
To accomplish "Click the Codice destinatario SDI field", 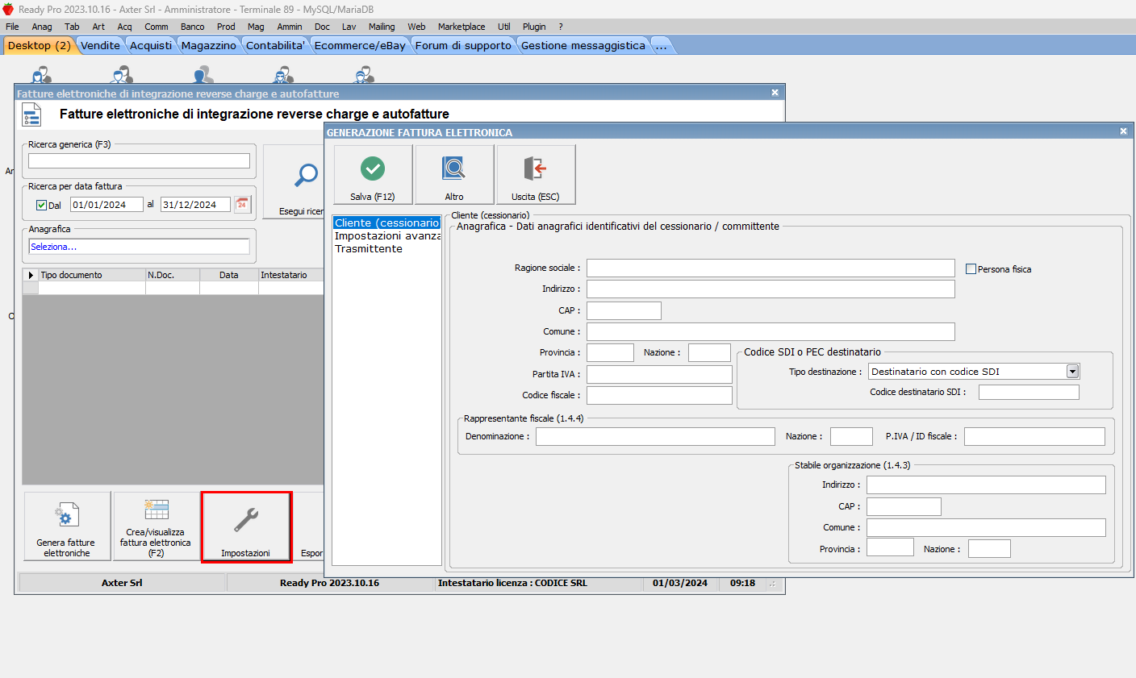I will (1028, 393).
